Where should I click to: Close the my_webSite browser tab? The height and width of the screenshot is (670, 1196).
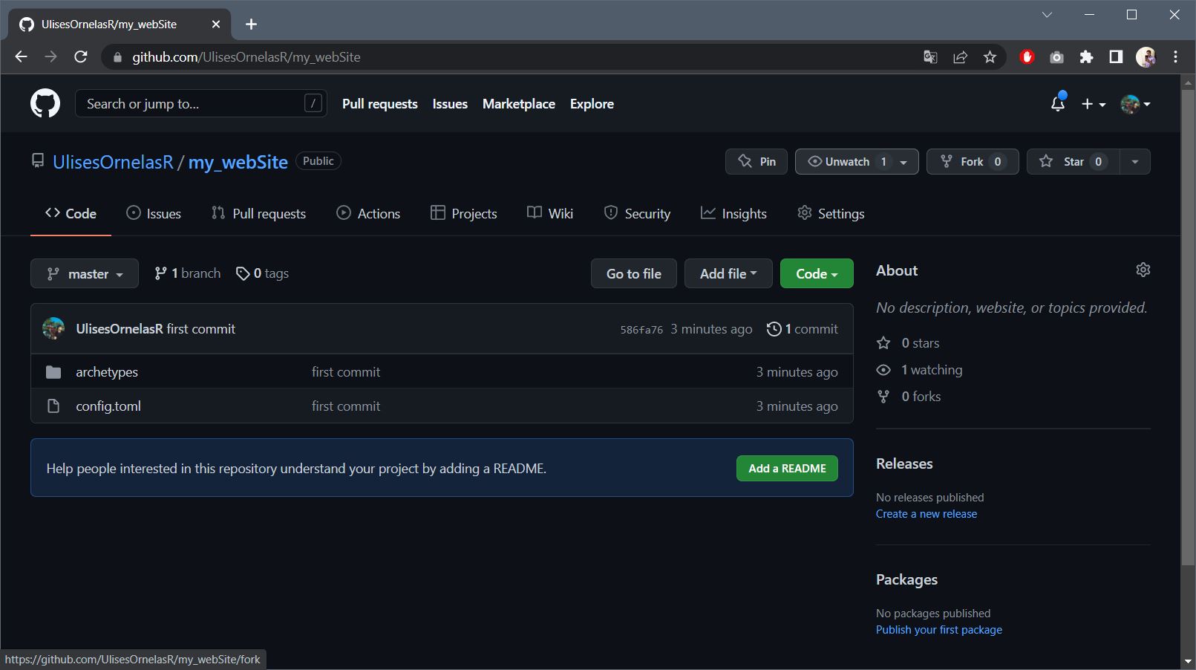(x=216, y=25)
